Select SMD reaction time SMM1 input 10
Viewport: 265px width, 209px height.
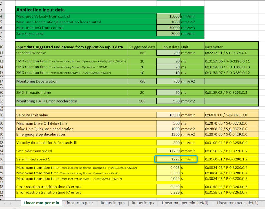168,73
